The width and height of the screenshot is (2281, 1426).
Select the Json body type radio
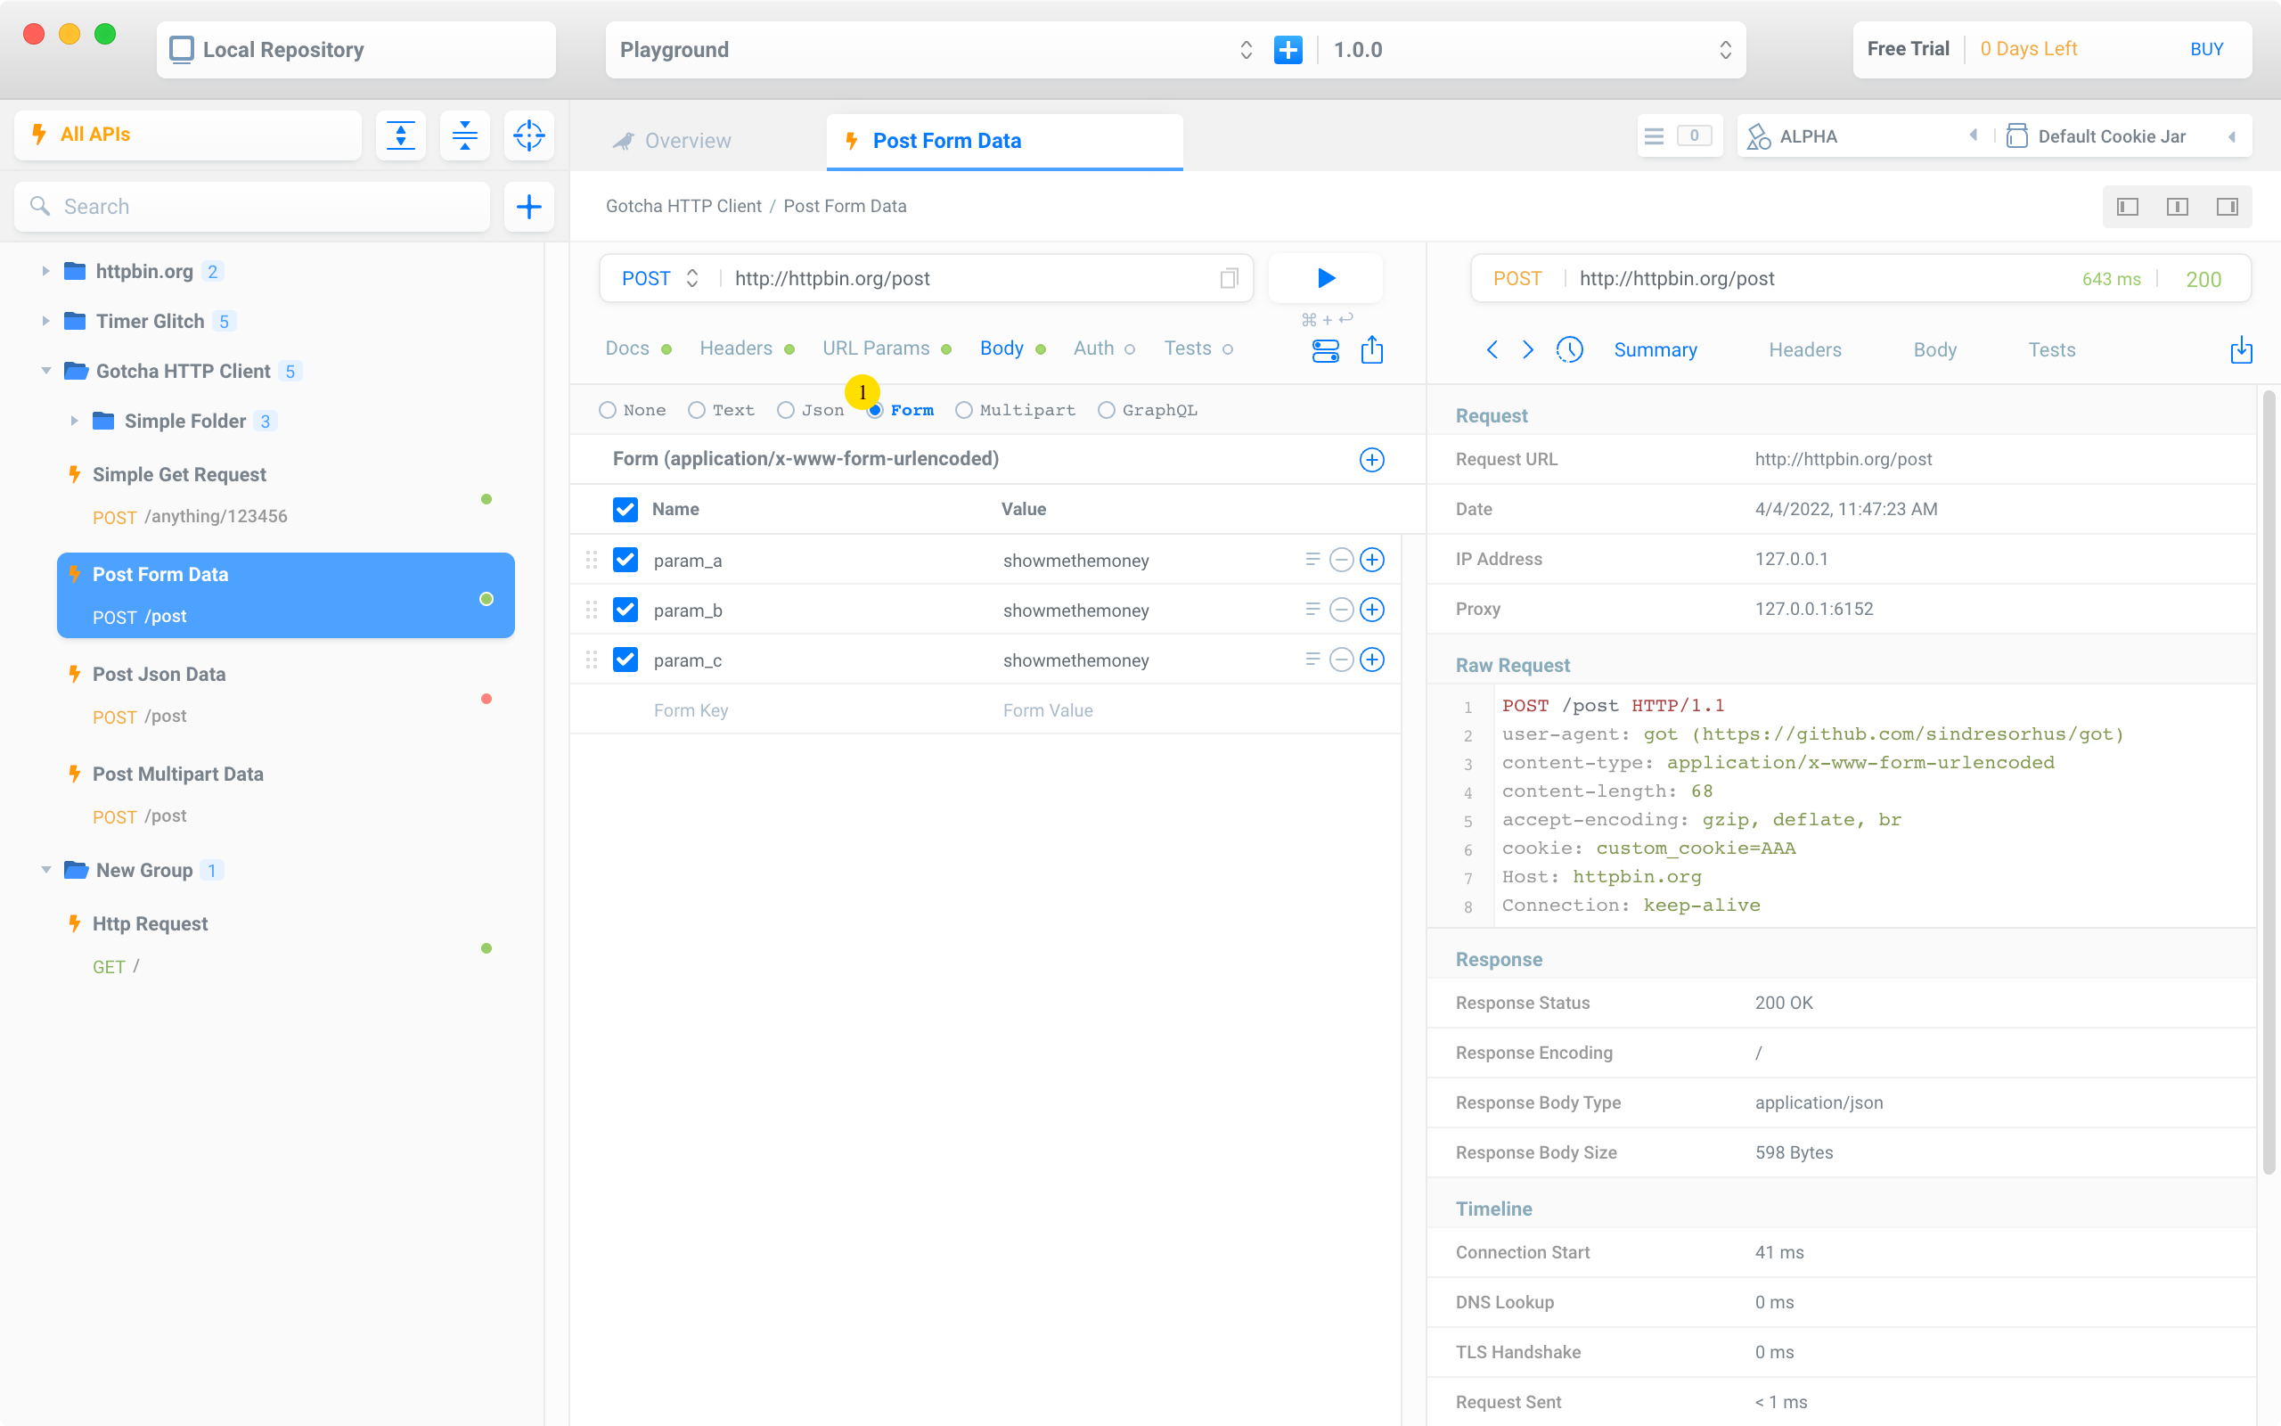click(x=785, y=410)
